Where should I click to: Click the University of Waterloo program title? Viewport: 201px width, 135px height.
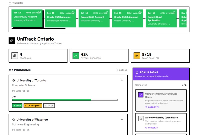[x=32, y=120]
